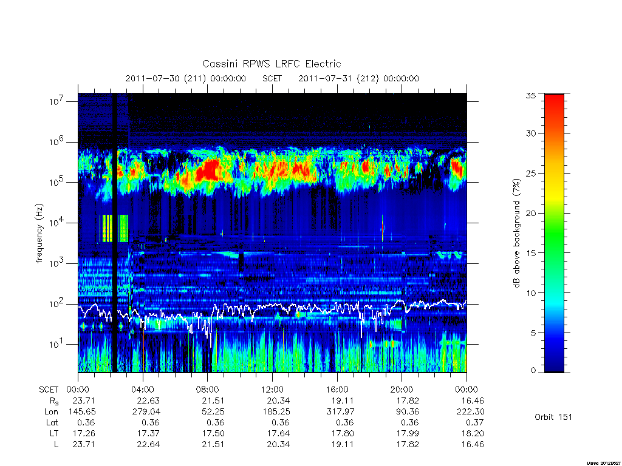622x466 pixels.
Task: Click the LT row label
Action: tap(54, 433)
